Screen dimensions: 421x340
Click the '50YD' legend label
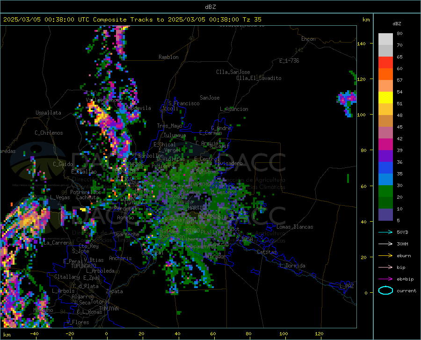pyautogui.click(x=402, y=232)
